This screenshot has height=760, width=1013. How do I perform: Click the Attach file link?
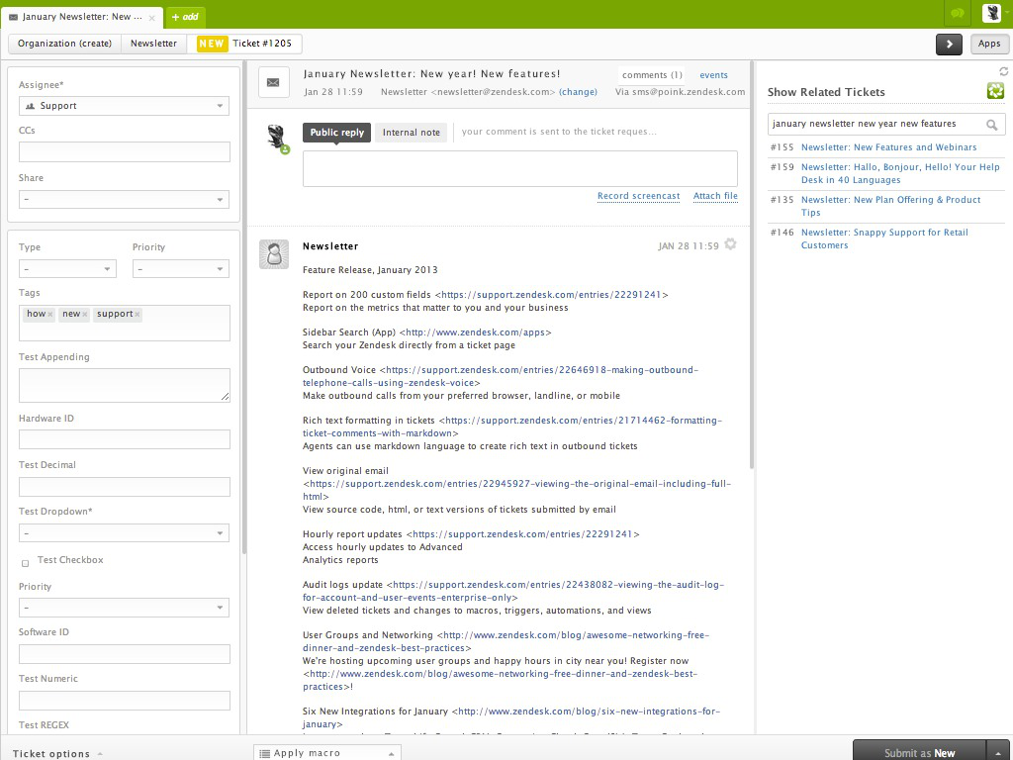[x=715, y=196]
